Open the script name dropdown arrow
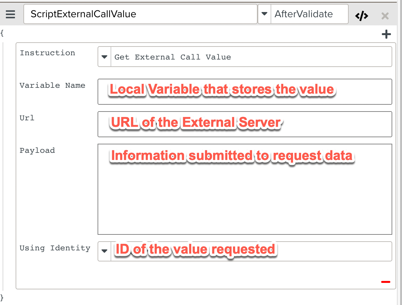The width and height of the screenshot is (402, 305). point(264,14)
